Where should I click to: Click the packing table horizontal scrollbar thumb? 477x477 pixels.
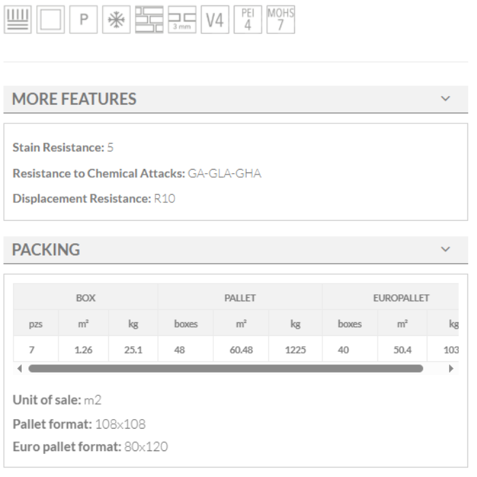(226, 369)
